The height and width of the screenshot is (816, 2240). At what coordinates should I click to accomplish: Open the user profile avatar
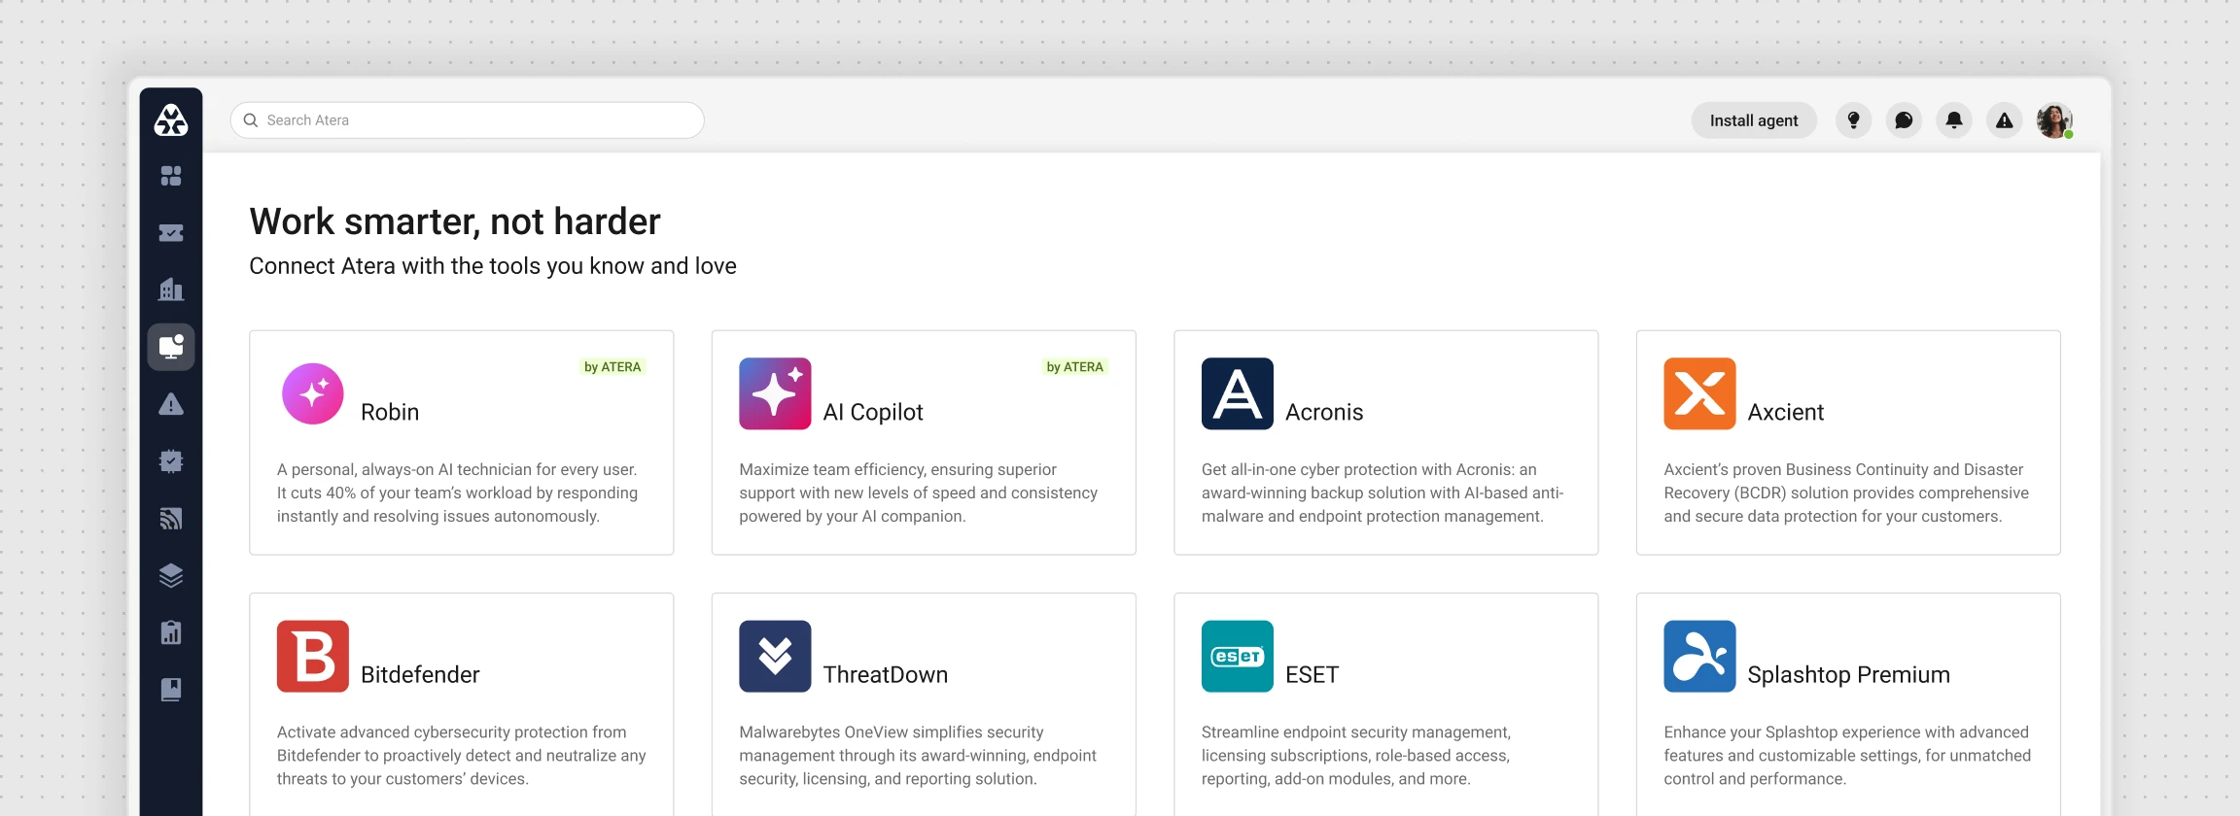click(x=2054, y=120)
